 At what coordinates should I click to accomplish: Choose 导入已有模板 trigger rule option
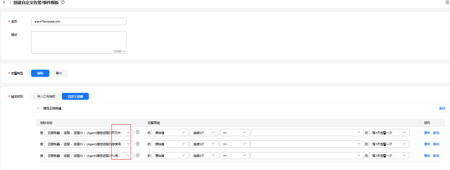pyautogui.click(x=46, y=96)
